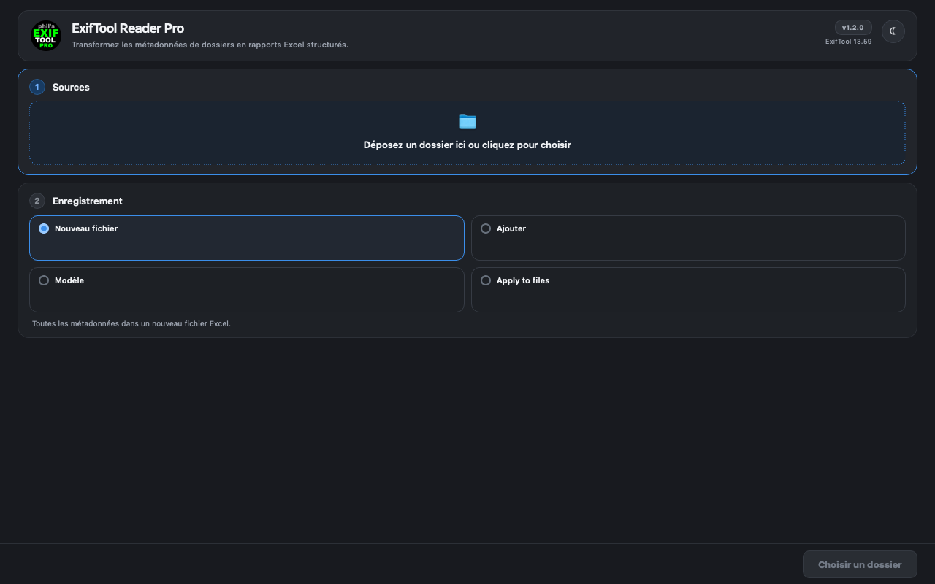The height and width of the screenshot is (584, 935).
Task: Click the ExifTool Pro app logo
Action: point(46,36)
